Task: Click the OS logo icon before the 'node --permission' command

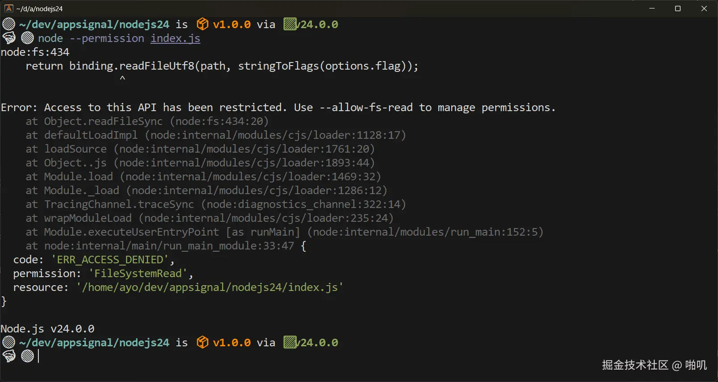Action: coord(9,38)
